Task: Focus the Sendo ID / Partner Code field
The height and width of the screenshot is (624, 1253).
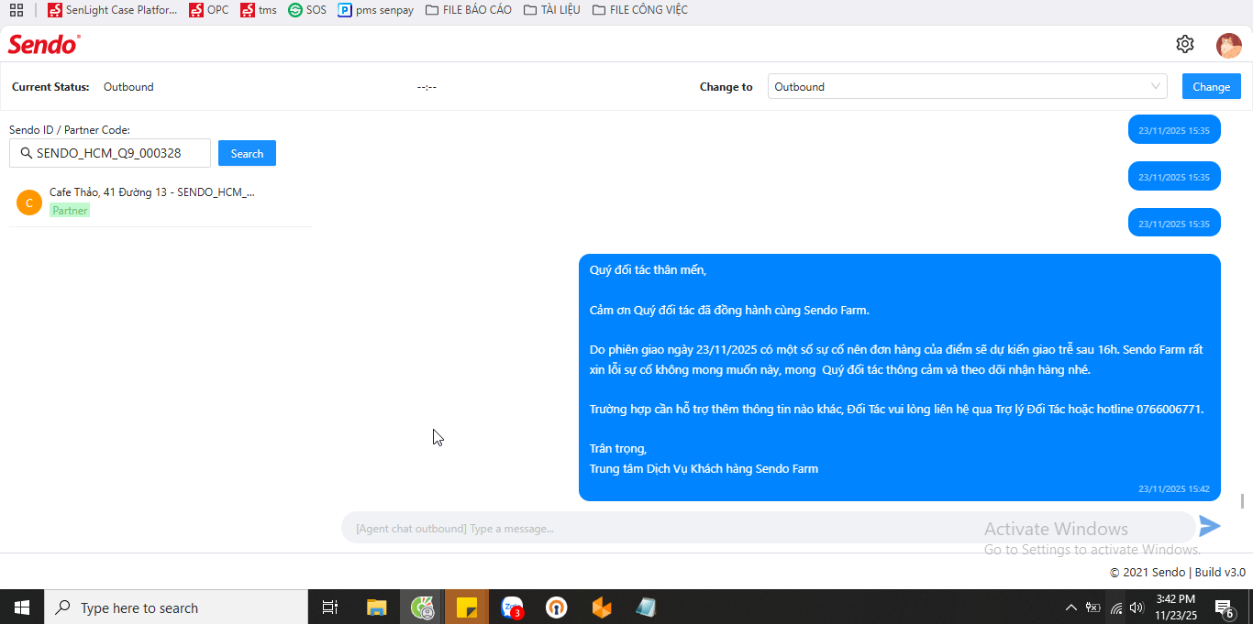Action: pos(110,153)
